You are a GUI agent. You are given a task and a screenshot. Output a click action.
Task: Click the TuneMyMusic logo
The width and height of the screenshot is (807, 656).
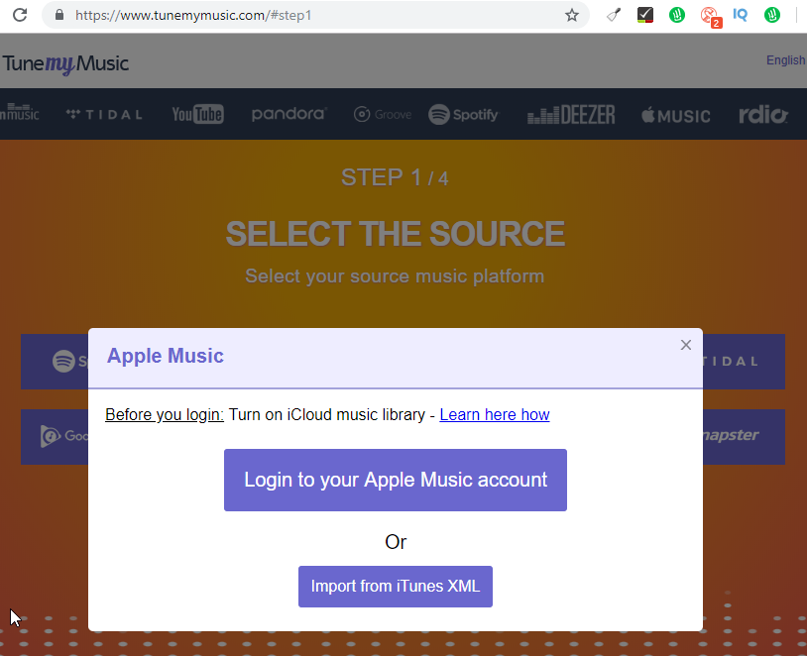click(x=65, y=63)
